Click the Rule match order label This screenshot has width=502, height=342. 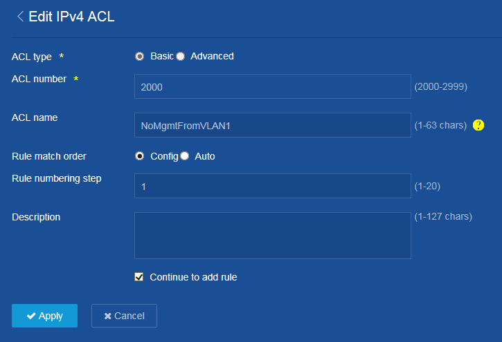tap(49, 156)
